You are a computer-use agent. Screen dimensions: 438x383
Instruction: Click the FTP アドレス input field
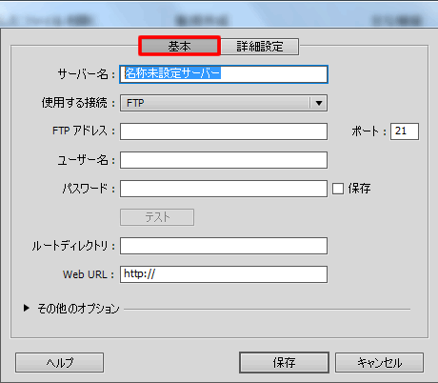(224, 131)
